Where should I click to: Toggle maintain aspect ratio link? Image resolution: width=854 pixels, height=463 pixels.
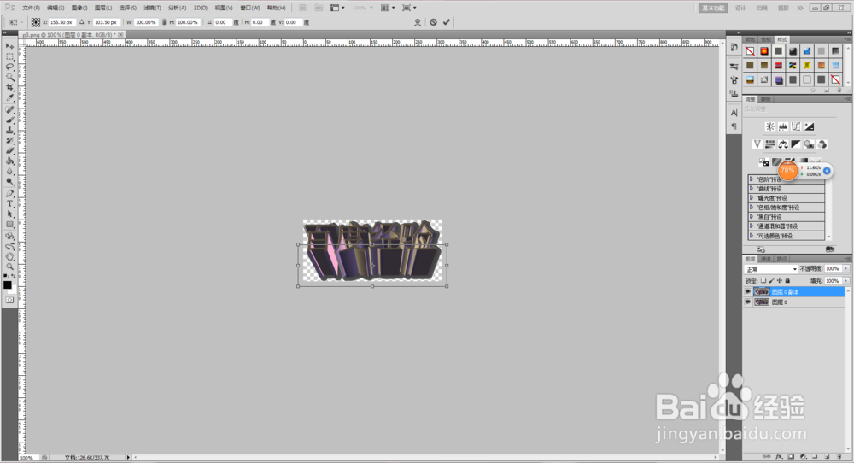164,22
